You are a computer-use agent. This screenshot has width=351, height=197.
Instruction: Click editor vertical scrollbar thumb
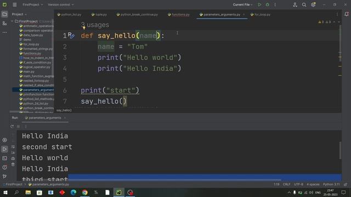(340, 43)
